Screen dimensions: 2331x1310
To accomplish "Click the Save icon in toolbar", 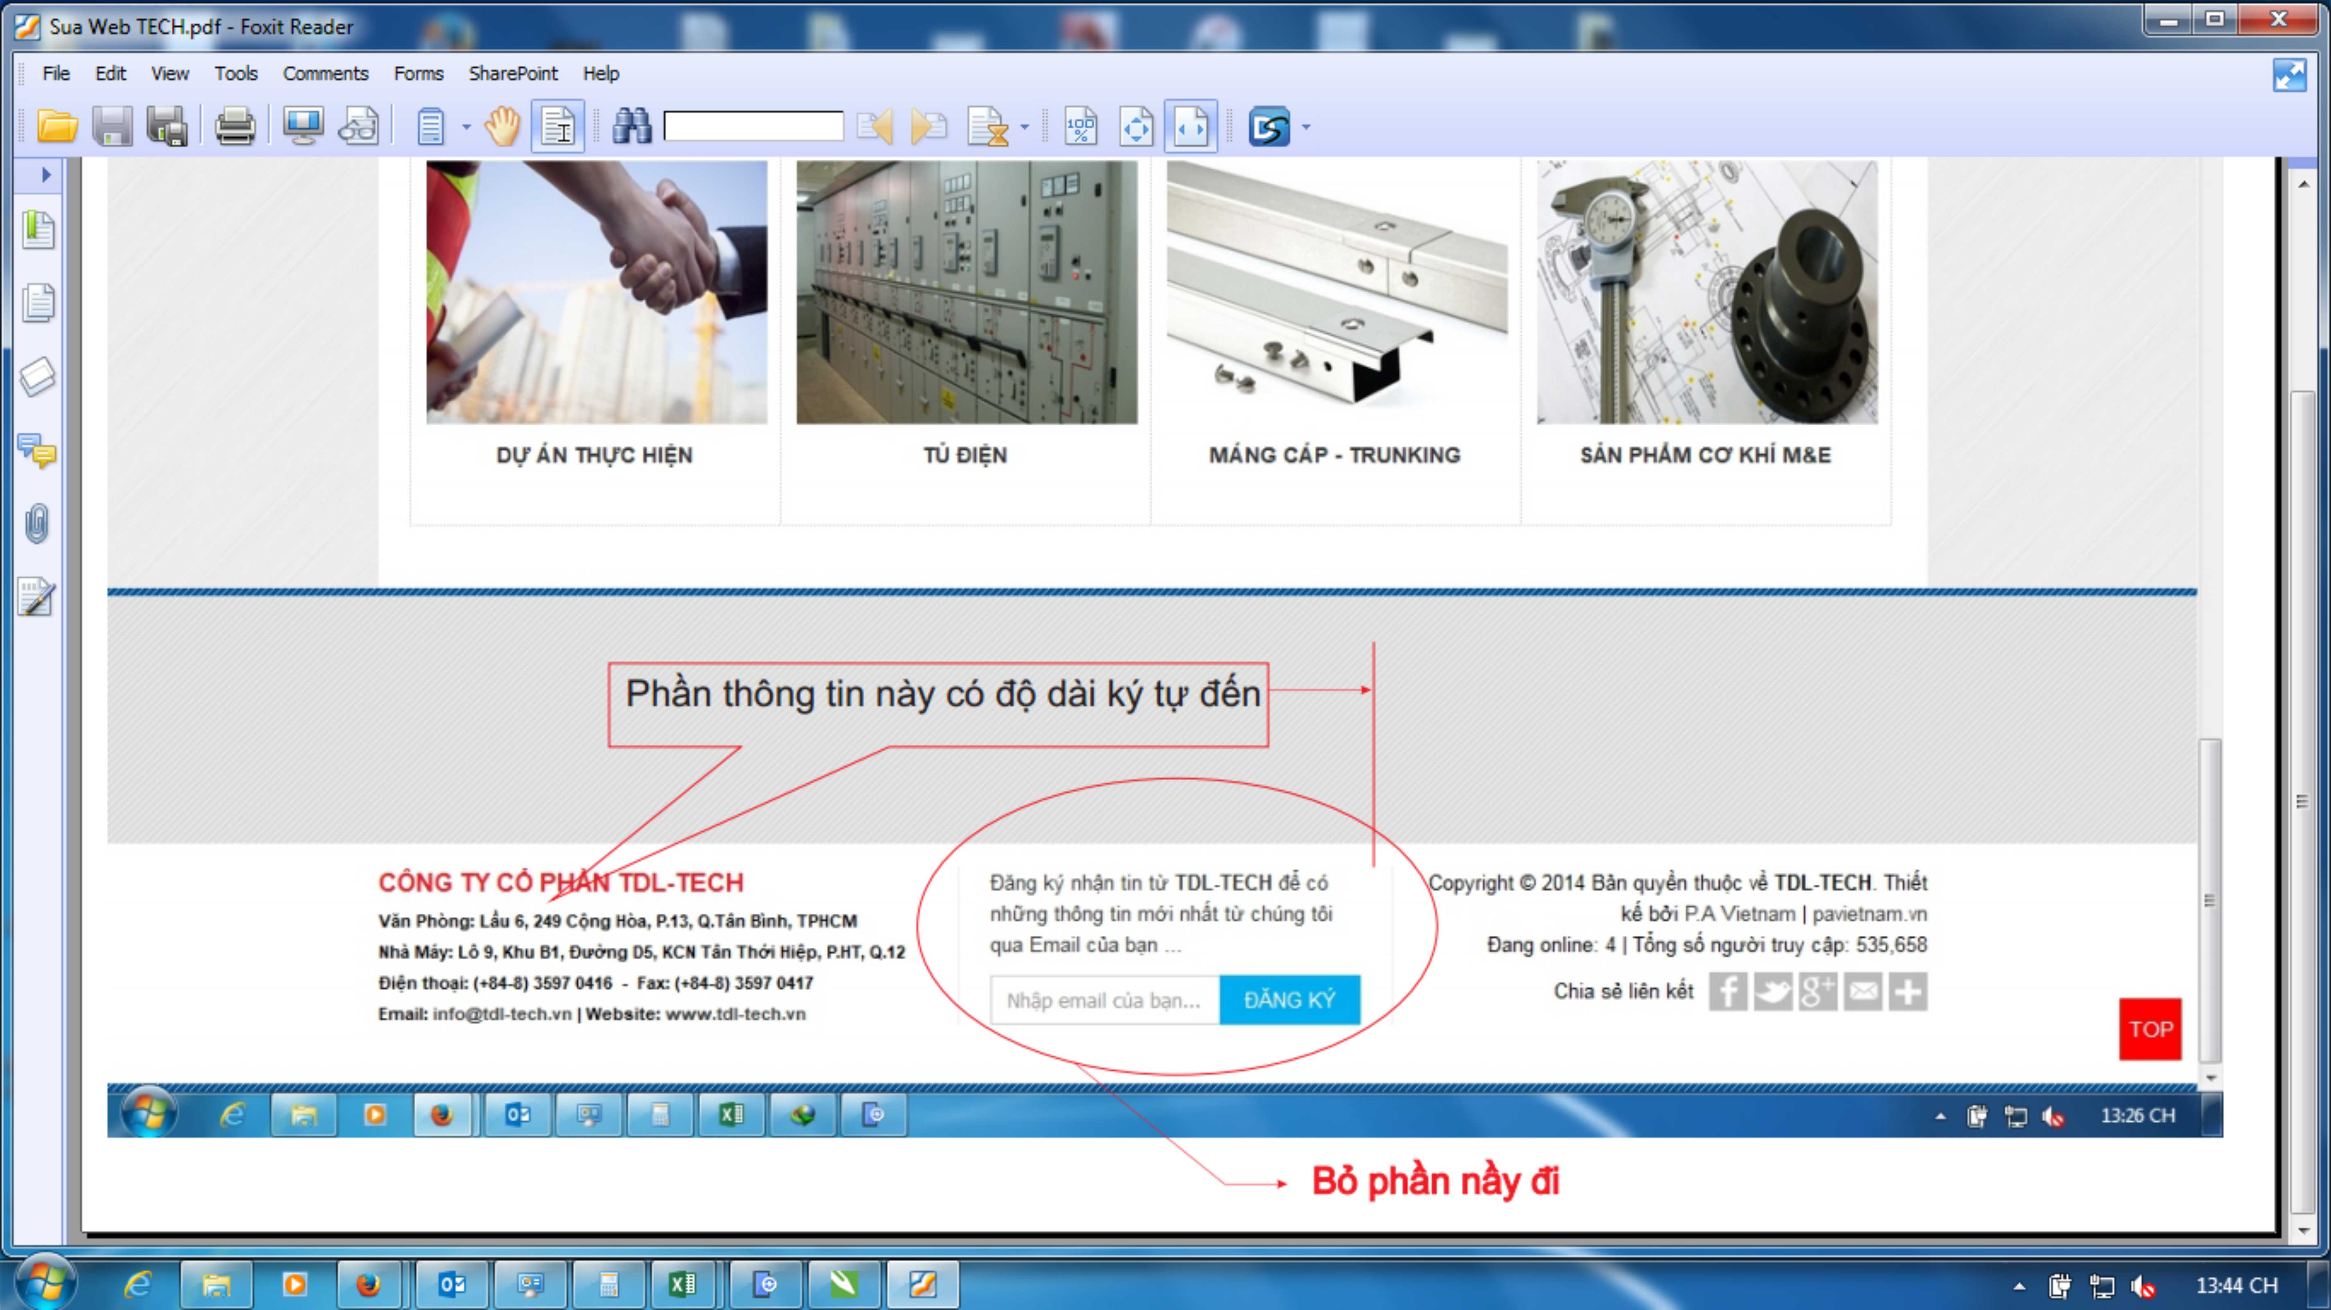I will pos(112,126).
